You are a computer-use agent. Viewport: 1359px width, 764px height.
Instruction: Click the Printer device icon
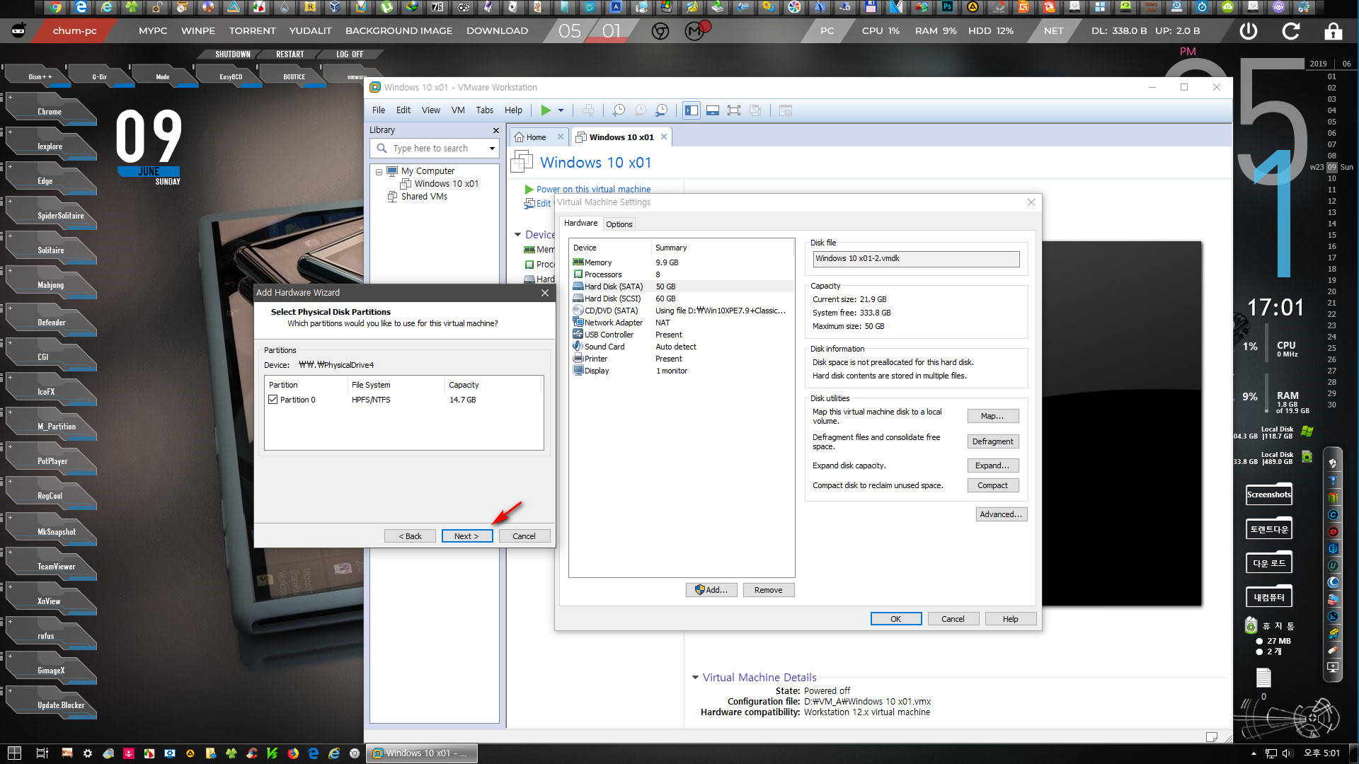point(576,358)
